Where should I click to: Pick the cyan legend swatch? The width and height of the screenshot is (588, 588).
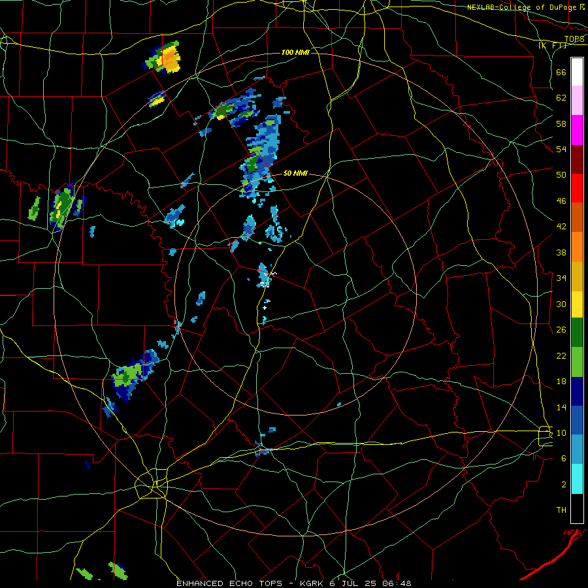tap(577, 479)
